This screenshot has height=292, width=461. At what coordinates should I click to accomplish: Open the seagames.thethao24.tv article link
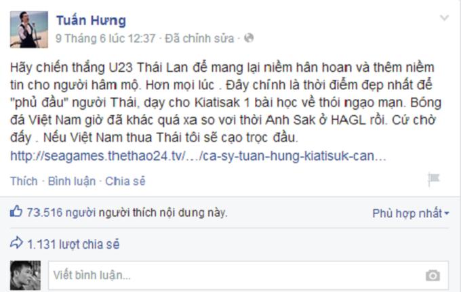(x=198, y=156)
